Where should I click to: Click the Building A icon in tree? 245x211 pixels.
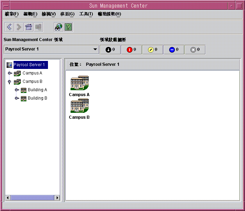pyautogui.click(x=24, y=90)
